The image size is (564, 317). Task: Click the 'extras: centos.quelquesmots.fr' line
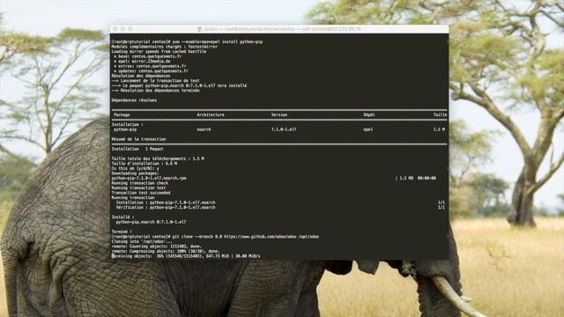[x=150, y=66]
